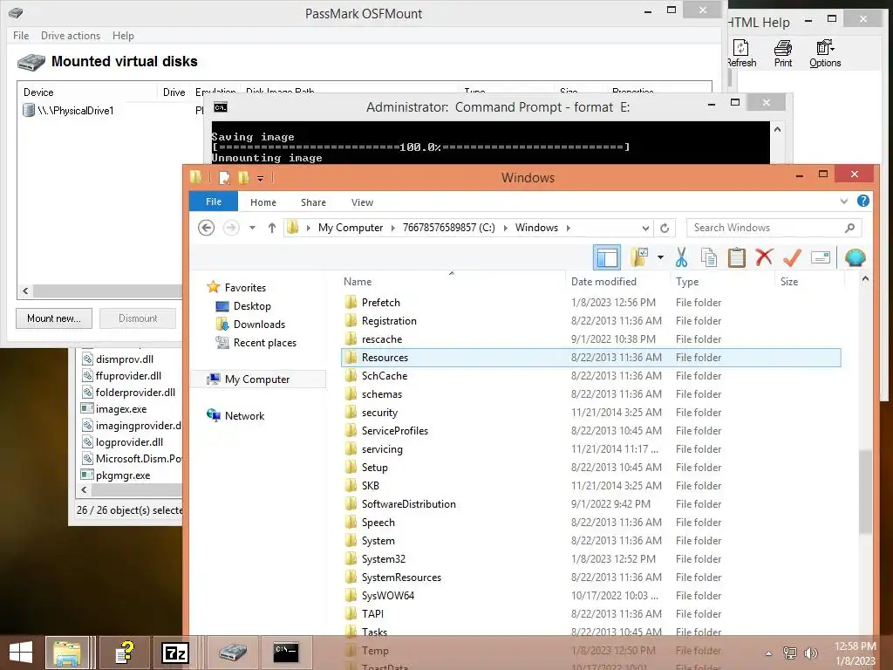893x670 pixels.
Task: Click Refresh in the HTML Help window
Action: (x=741, y=53)
